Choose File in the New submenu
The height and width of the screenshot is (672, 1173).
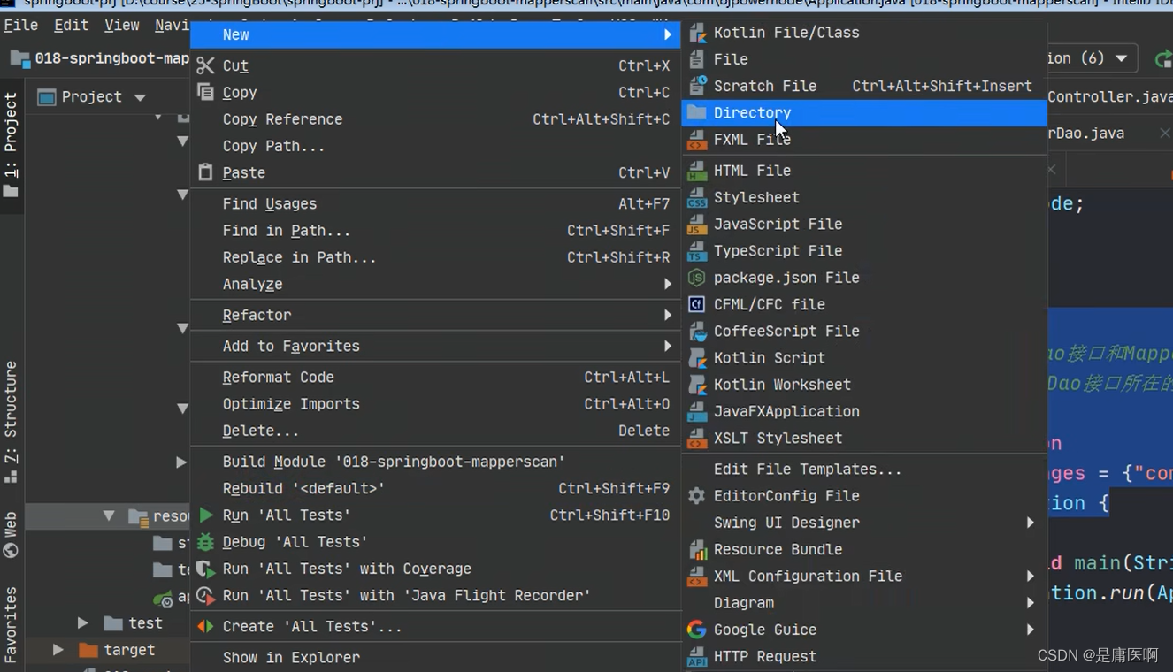(x=864, y=59)
